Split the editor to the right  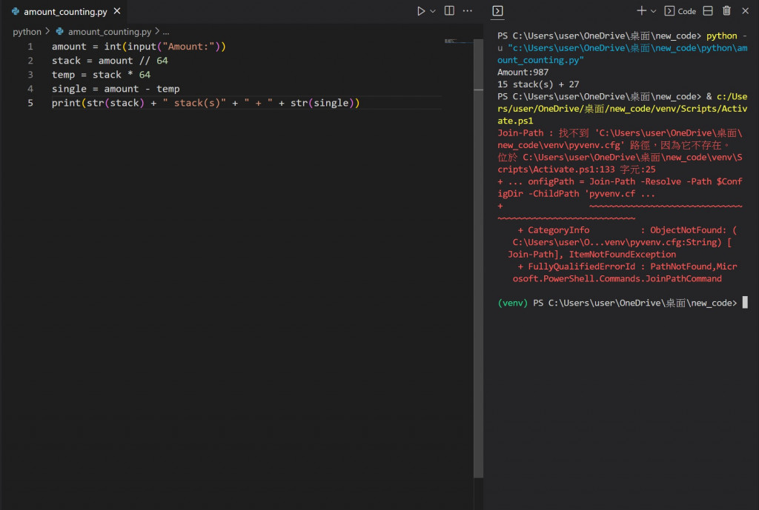(x=449, y=10)
